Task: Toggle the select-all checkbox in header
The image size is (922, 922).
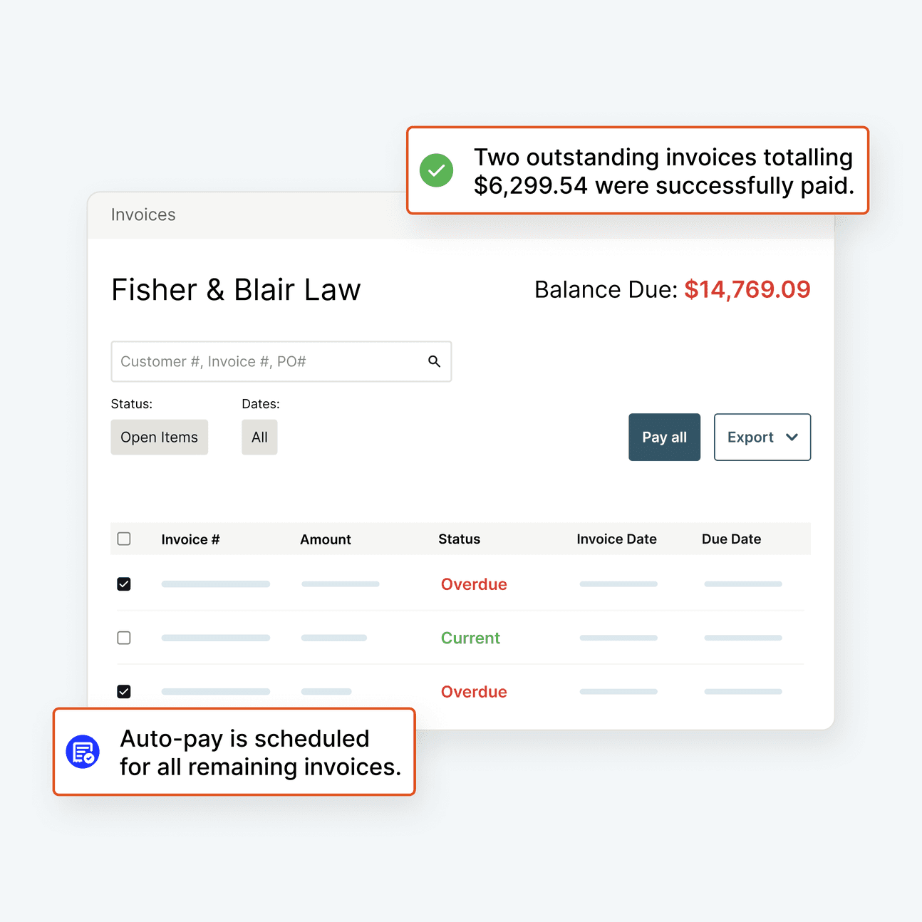Action: [124, 539]
